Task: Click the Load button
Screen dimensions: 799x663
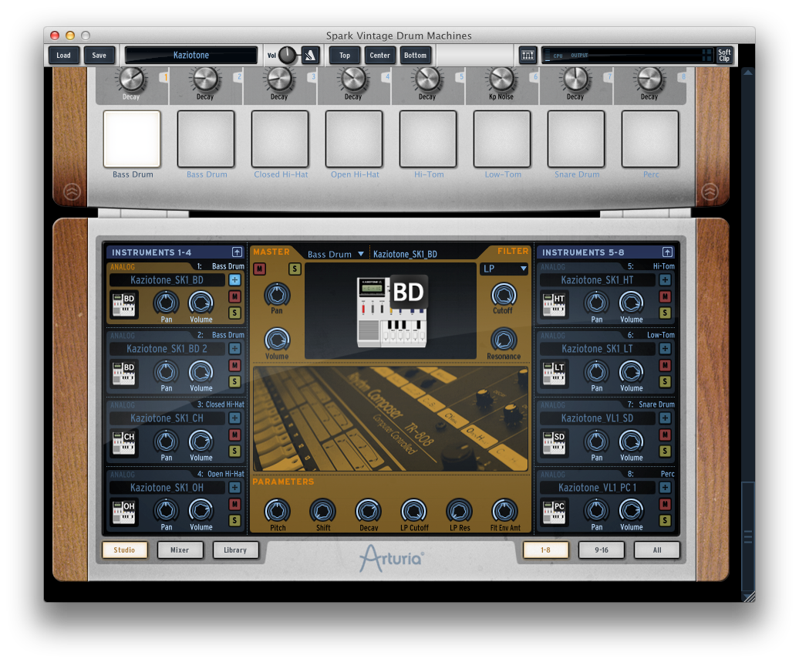Action: 64,55
